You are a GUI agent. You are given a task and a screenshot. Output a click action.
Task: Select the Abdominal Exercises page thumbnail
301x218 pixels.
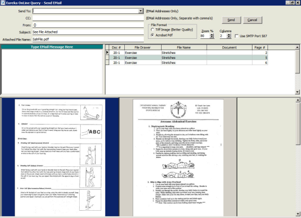pos(178,157)
